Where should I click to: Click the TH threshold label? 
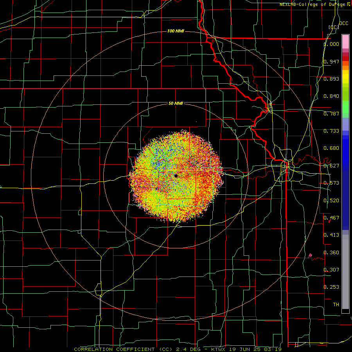[x=336, y=304]
